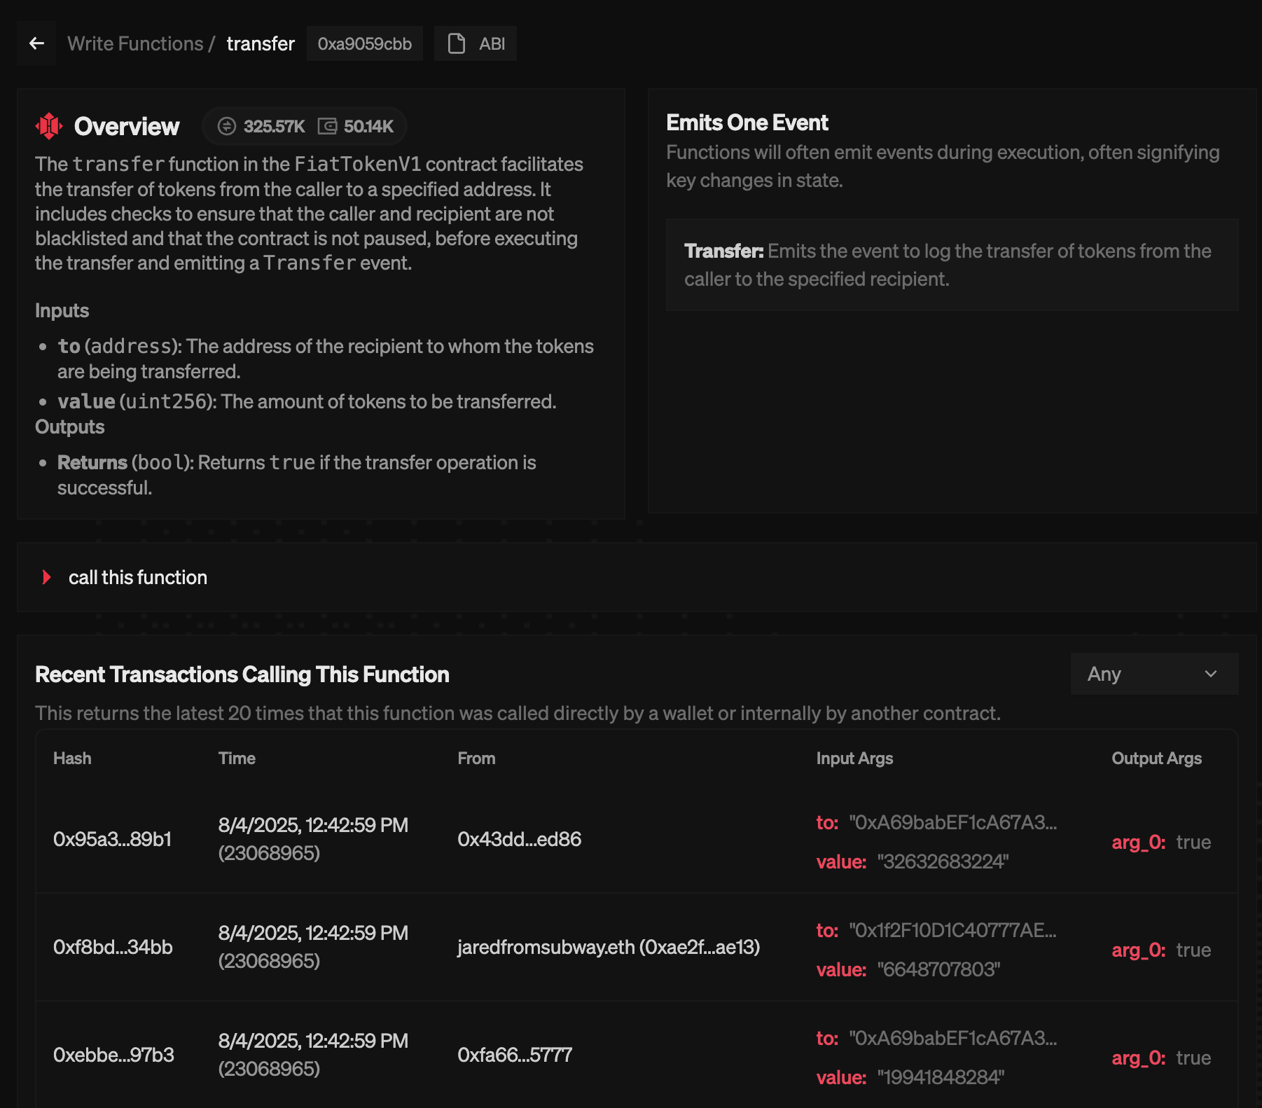Open transaction hash 0x95a3...89b1
The height and width of the screenshot is (1108, 1262).
(x=113, y=840)
